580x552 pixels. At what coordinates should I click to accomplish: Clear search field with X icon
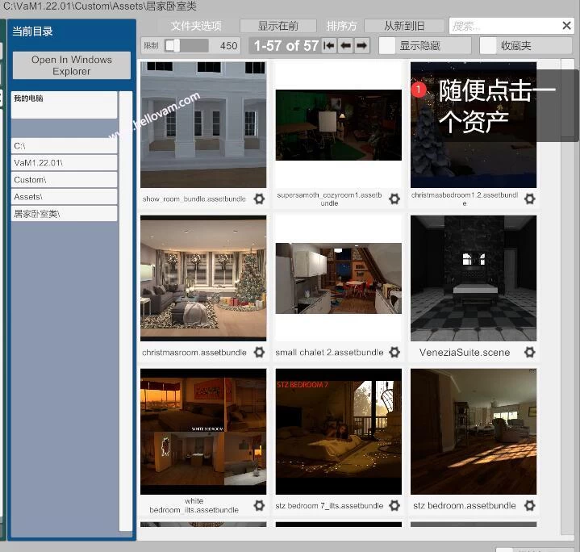point(566,26)
